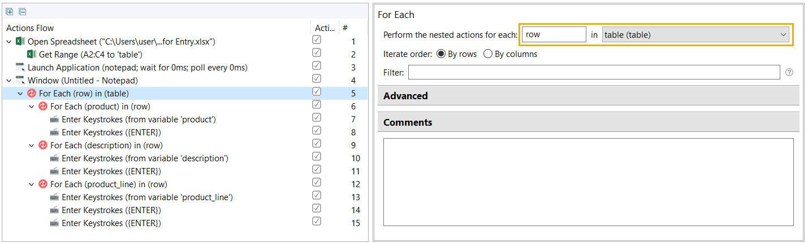Viewport: 808px width, 243px height.
Task: Select Enter Keystrokes ({ENTER}) on row 15
Action: pyautogui.click(x=111, y=223)
